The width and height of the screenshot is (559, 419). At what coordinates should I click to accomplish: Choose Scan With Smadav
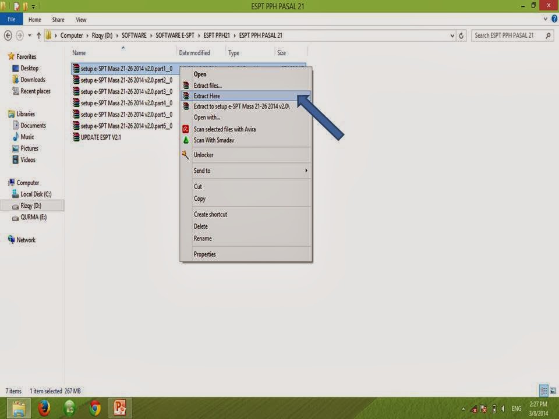pos(246,140)
